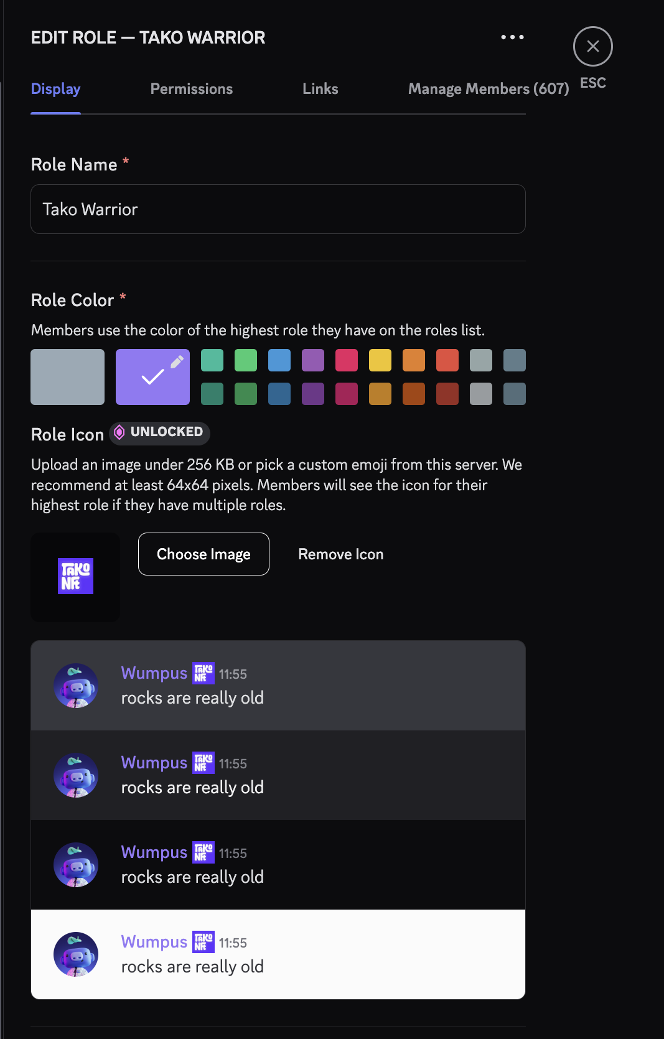Click the Role Name input field
The image size is (664, 1039).
click(278, 209)
